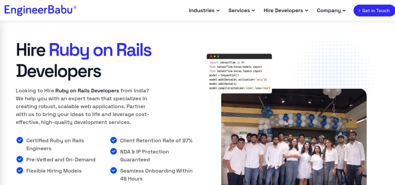Click 'NDA & IP Protection Guaranteed' text
395x185 pixels.
[x=144, y=155]
